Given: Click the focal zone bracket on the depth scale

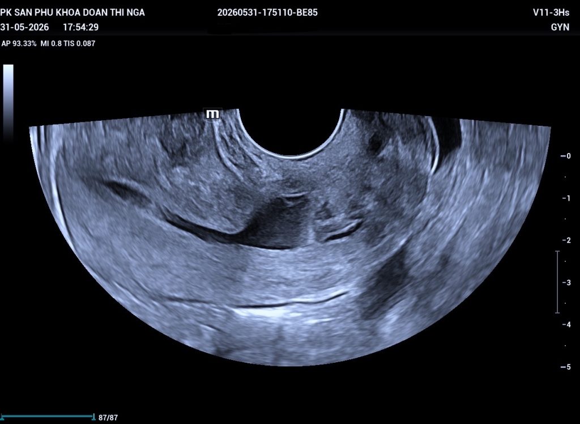Looking at the screenshot, I should tap(558, 282).
